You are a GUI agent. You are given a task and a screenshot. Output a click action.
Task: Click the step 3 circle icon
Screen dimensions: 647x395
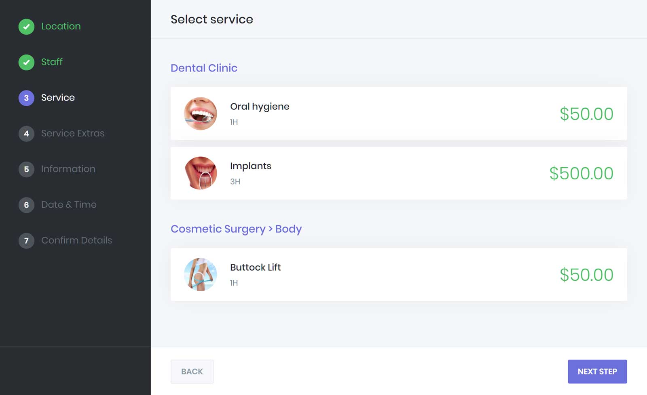(x=26, y=98)
